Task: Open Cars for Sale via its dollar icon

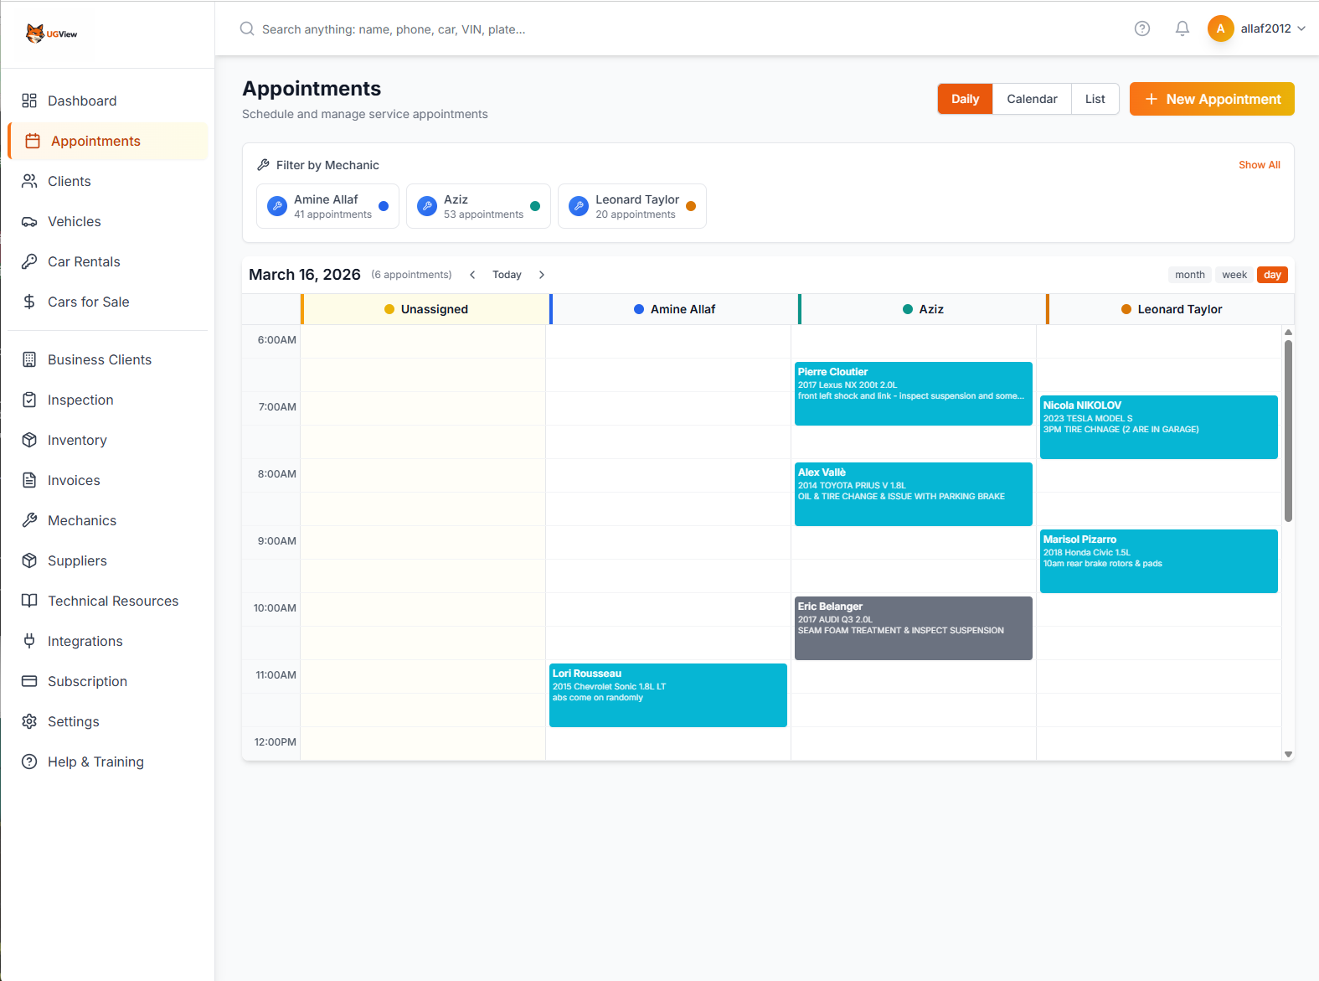Action: (x=29, y=302)
